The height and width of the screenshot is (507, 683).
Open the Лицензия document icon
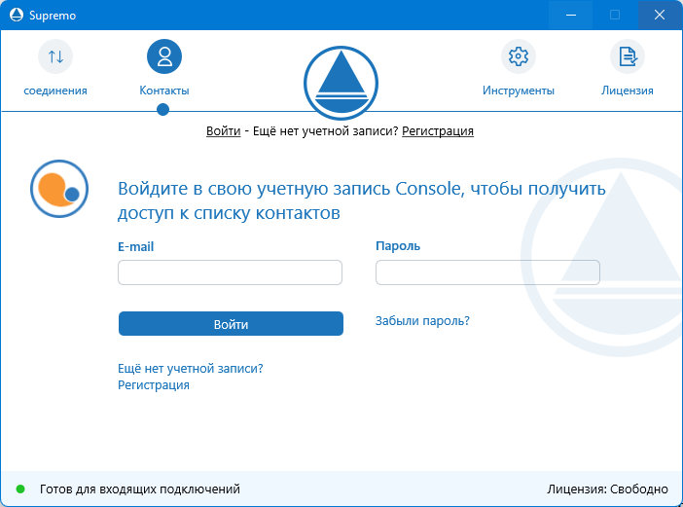pos(628,56)
